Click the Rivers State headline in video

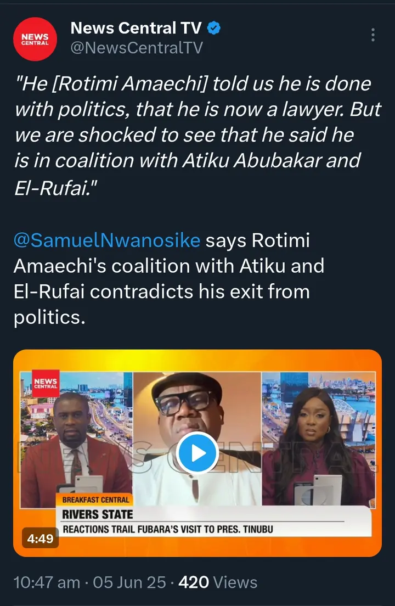coord(98,514)
